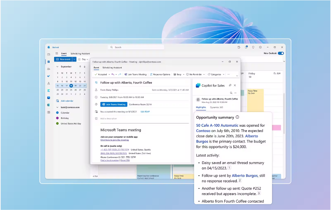Expand the meeting window ribbon chevron
The width and height of the screenshot is (331, 210).
(x=237, y=76)
